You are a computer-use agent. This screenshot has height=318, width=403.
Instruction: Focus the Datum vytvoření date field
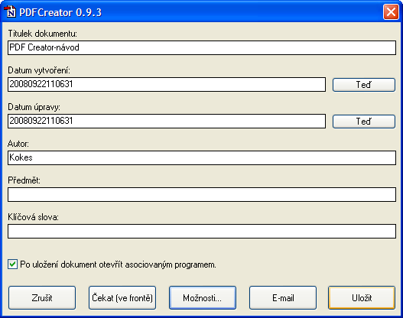point(167,84)
